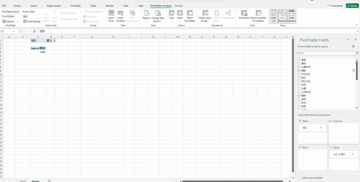Image resolution: width=360 pixels, height=182 pixels.
Task: Click the Select icon in Actions
Action: [180, 16]
